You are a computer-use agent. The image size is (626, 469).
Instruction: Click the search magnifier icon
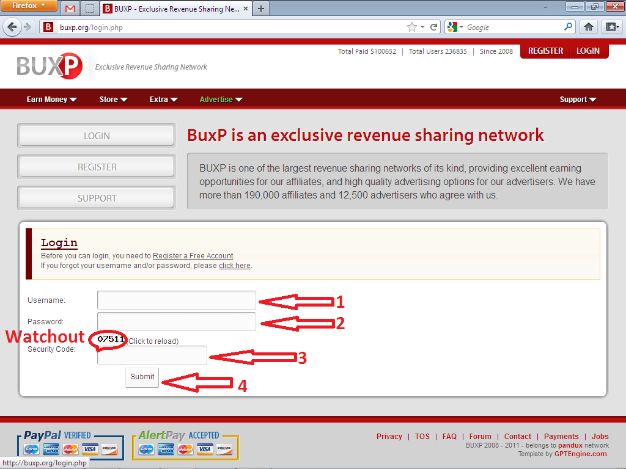(x=569, y=27)
